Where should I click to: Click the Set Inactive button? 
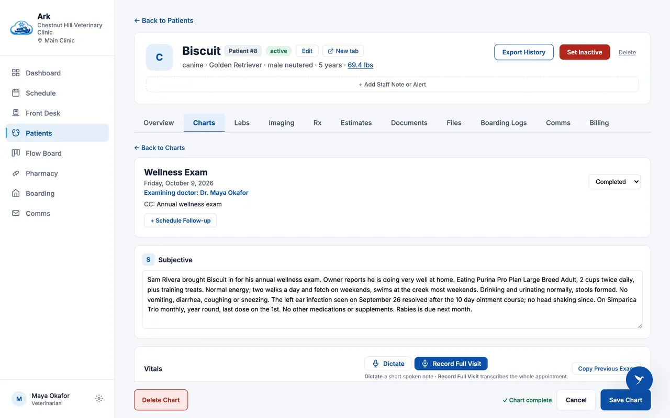(x=585, y=52)
